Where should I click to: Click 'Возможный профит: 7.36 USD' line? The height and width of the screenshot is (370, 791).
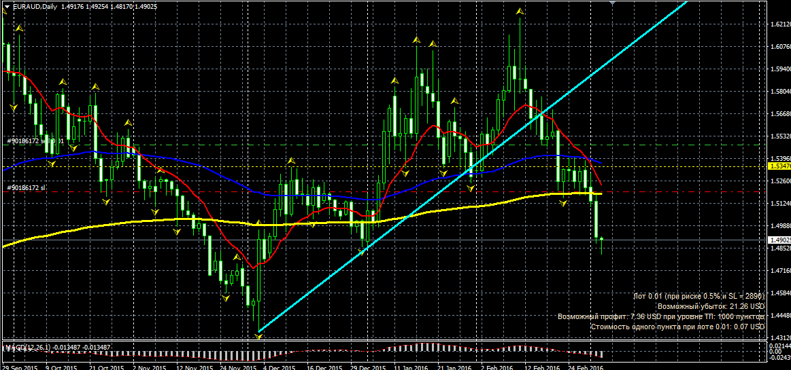(x=661, y=316)
